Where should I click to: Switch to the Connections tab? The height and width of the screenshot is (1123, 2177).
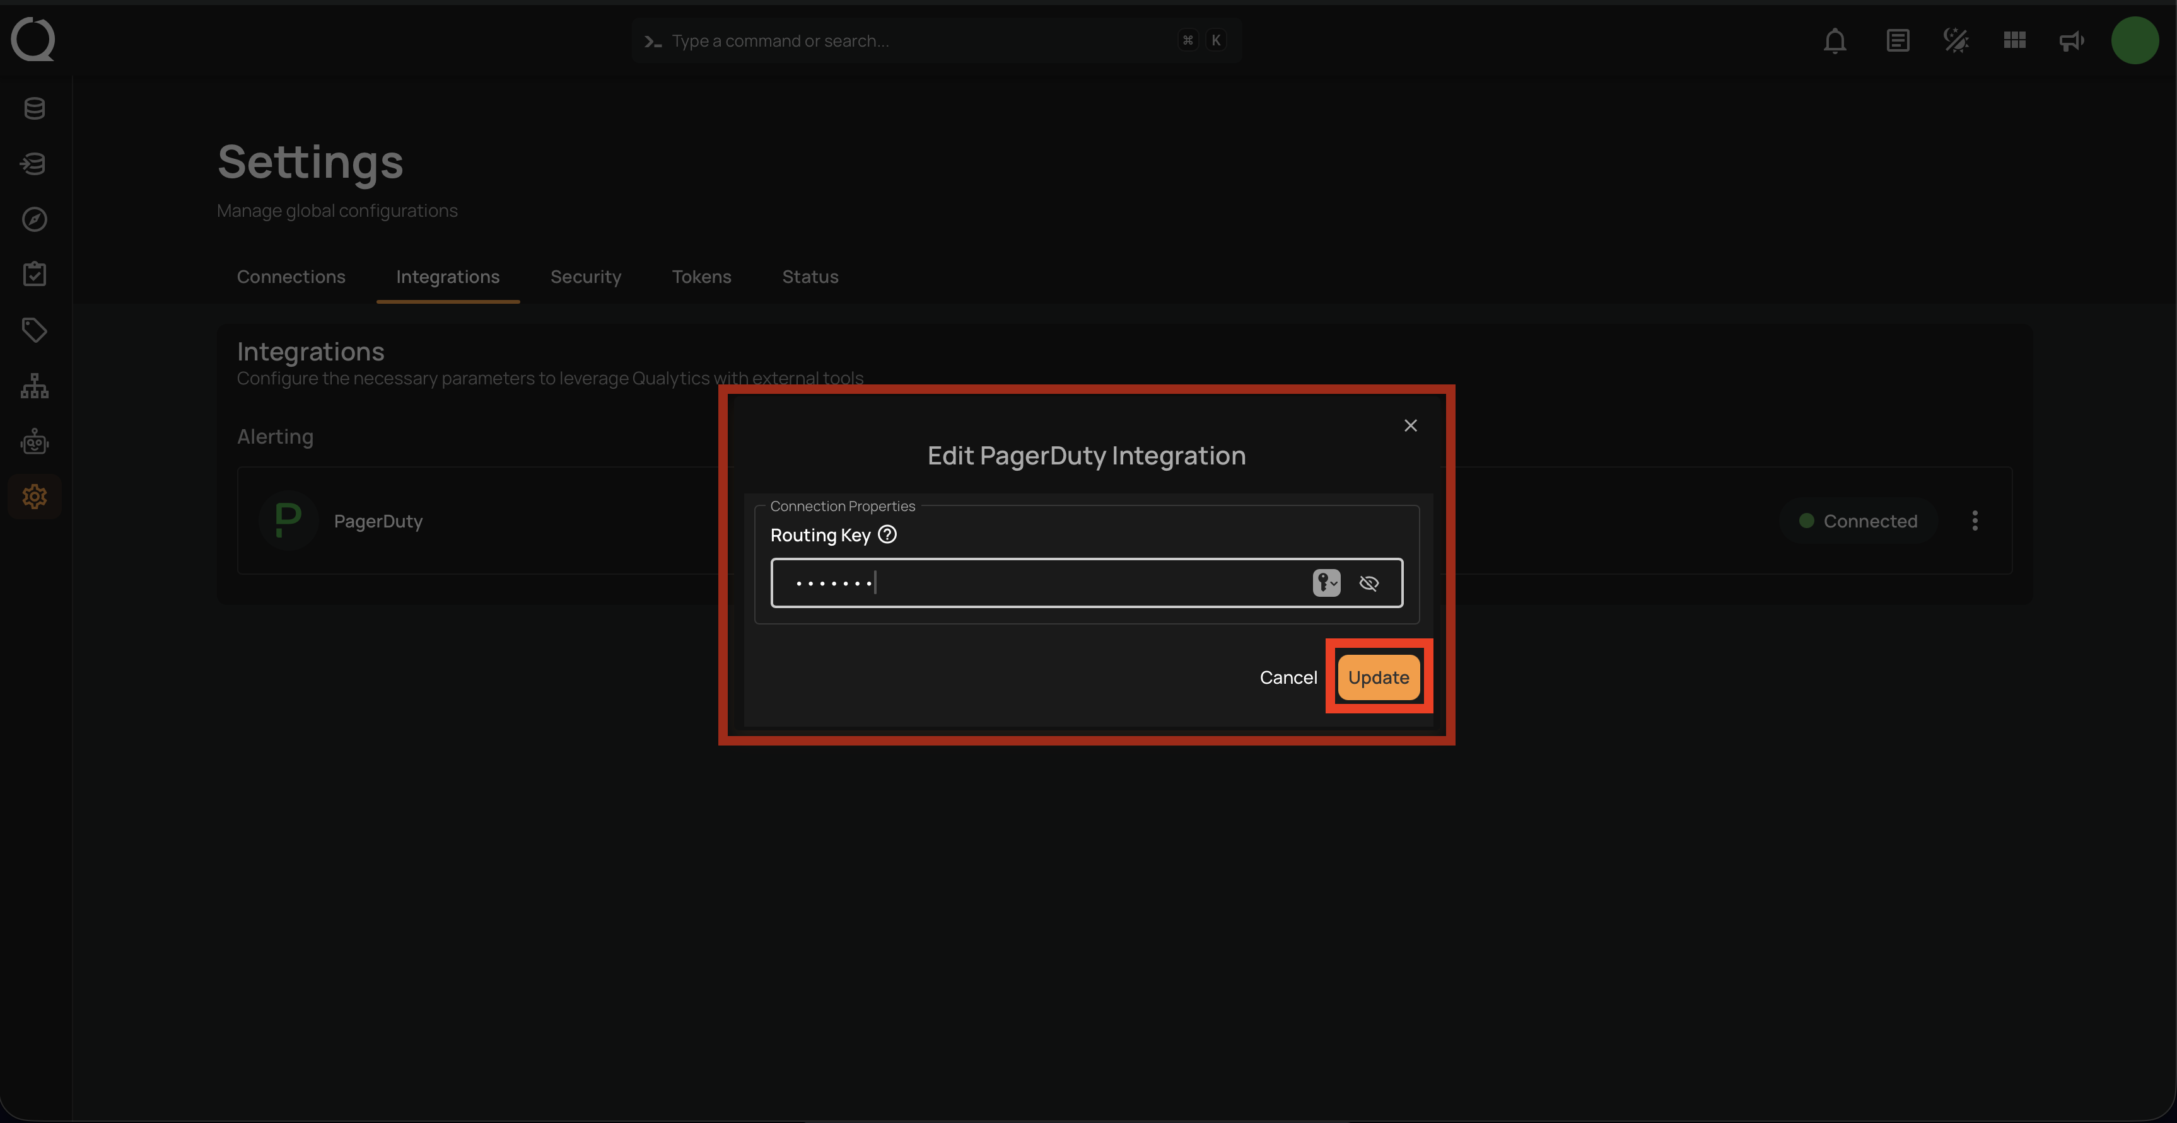click(x=291, y=277)
